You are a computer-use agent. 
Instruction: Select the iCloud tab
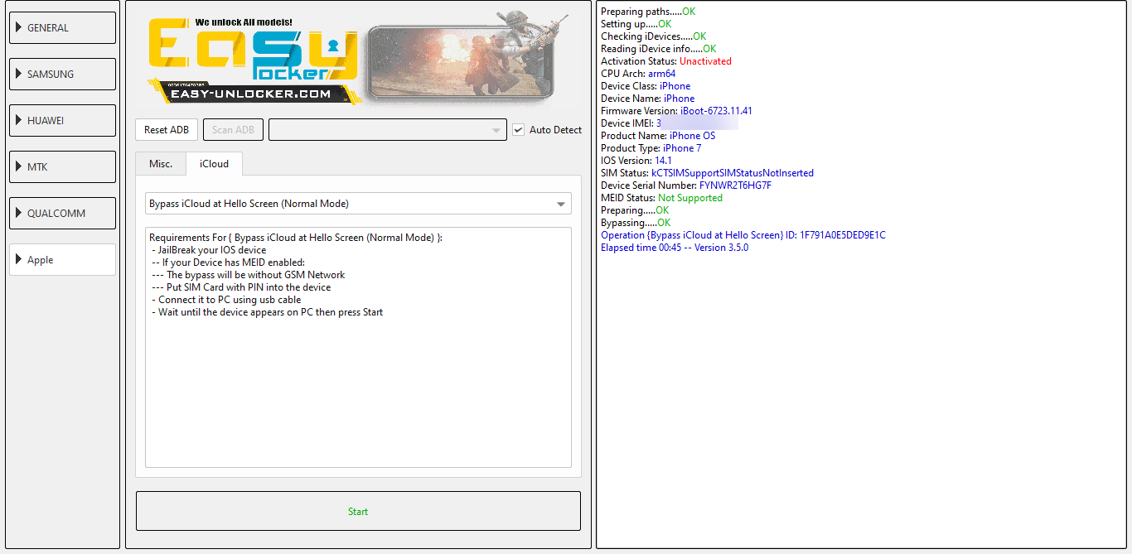coord(214,164)
